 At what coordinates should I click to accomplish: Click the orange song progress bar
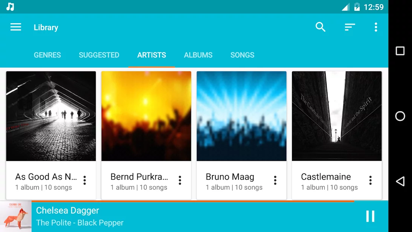193,201
